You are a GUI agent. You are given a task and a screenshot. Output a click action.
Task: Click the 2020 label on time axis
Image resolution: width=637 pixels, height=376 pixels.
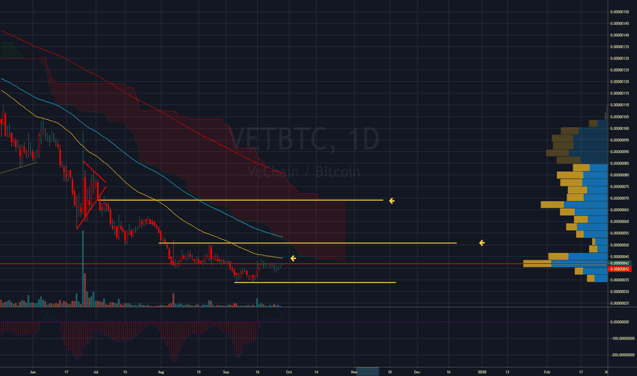coord(482,372)
